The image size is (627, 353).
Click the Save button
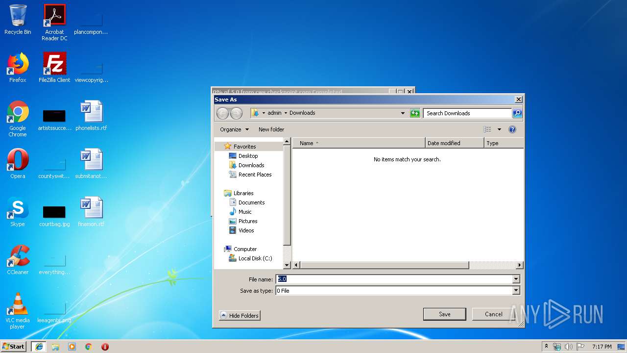(x=445, y=314)
